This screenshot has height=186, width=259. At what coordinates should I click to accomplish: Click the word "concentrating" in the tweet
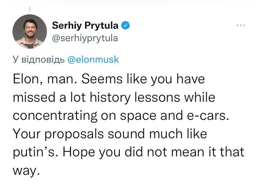(x=55, y=116)
